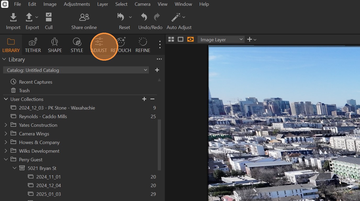Click the minus button in User Collections
This screenshot has width=360, height=201.
click(153, 99)
